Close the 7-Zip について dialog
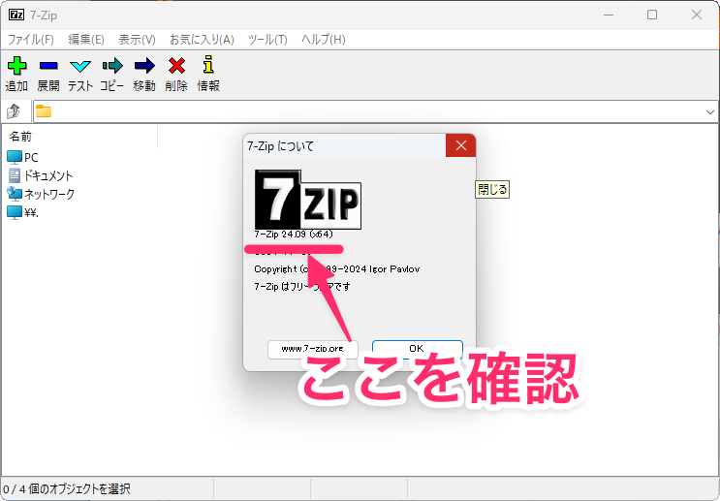 pos(460,146)
